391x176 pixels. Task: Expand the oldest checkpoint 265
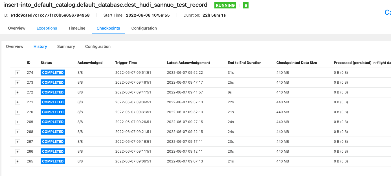pos(17,161)
